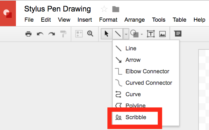Image resolution: width=209 pixels, height=130 pixels.
Task: Rename the Stylus Pen Drawing title
Action: [58, 9]
